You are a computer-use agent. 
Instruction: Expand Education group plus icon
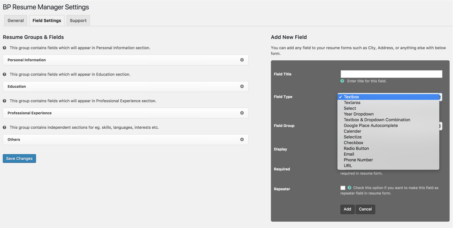242,86
